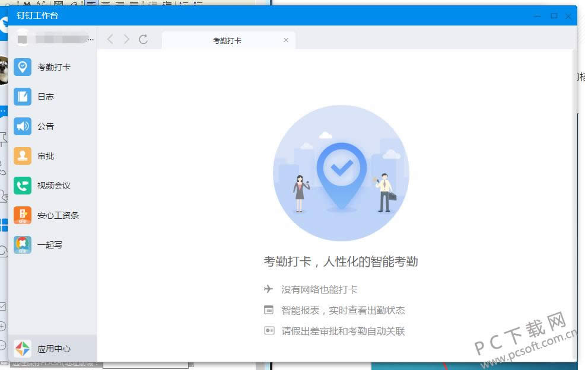
Task: Minimize the 钉钉工作台 window
Action: (x=537, y=16)
